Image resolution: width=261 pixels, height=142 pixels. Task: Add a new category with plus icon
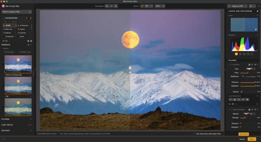click(27, 18)
